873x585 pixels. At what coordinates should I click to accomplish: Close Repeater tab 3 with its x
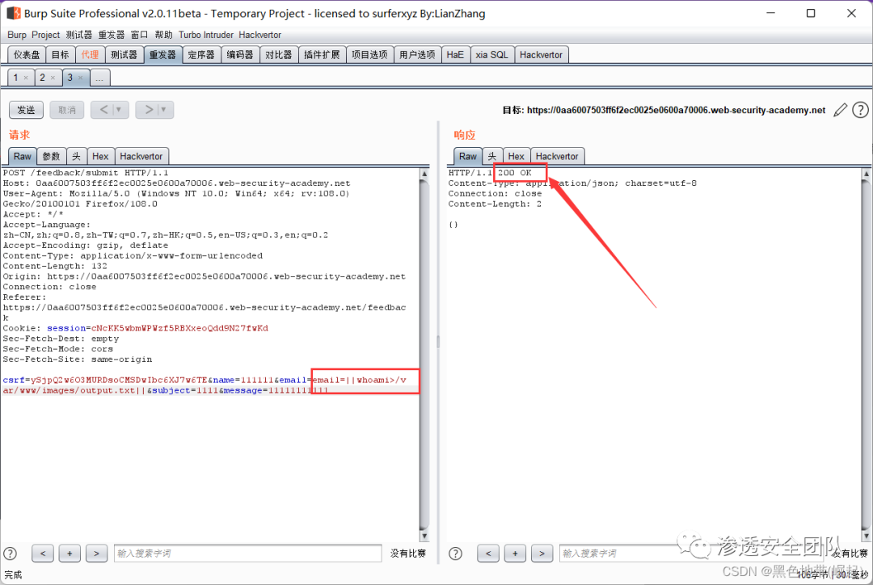pos(80,78)
